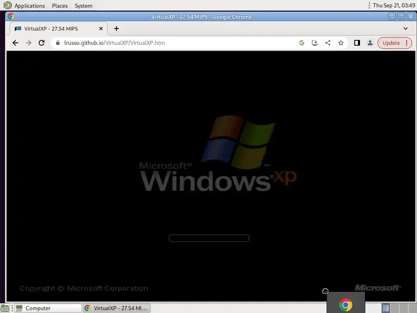417x313 pixels.
Task: Click the address bar URL
Action: click(x=114, y=43)
